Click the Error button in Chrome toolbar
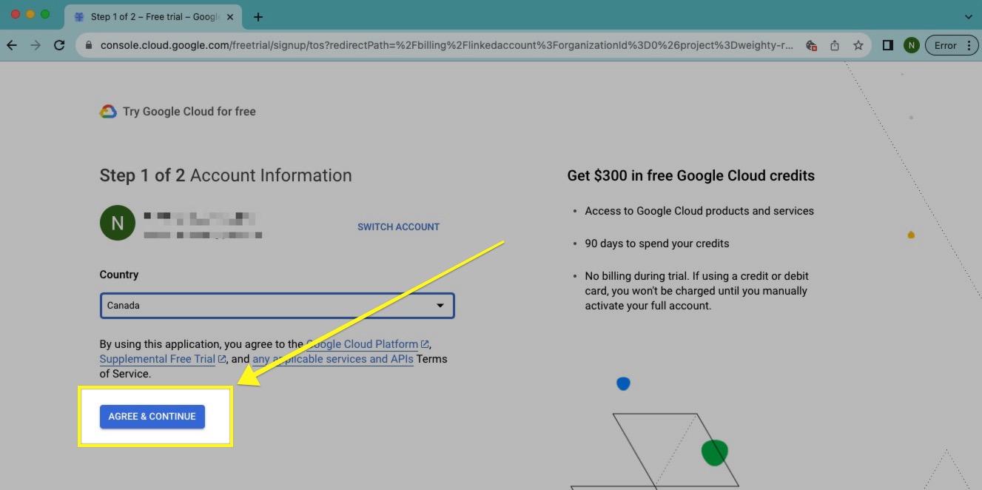 click(950, 45)
